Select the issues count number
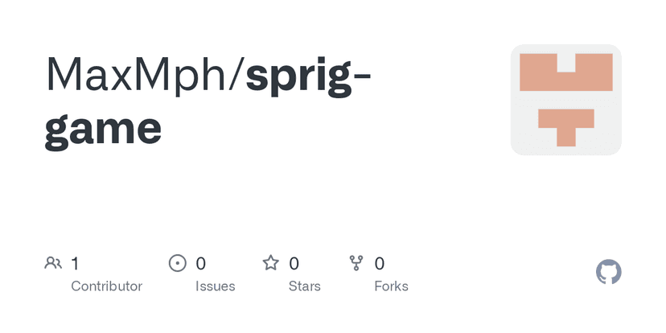Viewport: 666px width, 333px height. tap(201, 263)
